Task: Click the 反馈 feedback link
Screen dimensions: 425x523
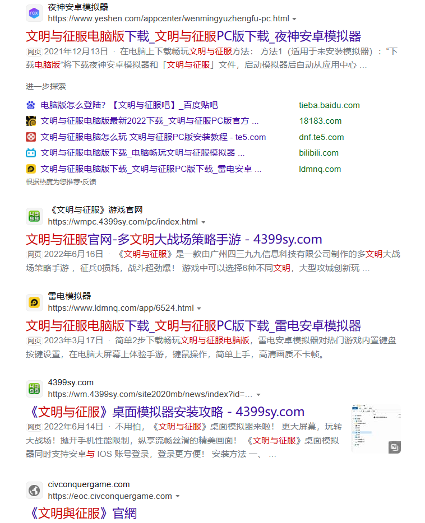Action: pos(90,182)
